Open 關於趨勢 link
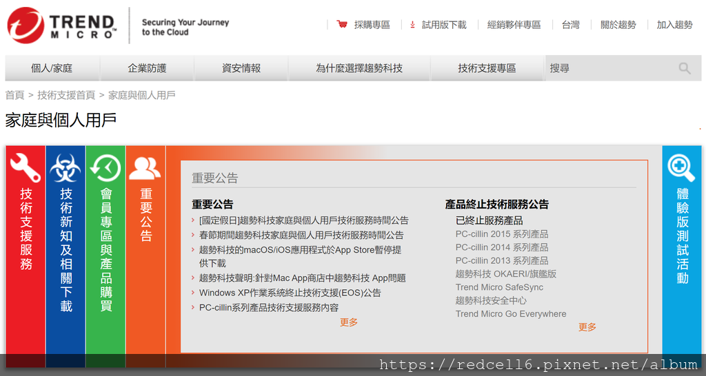Viewport: 706px width, 376px height. (x=618, y=25)
